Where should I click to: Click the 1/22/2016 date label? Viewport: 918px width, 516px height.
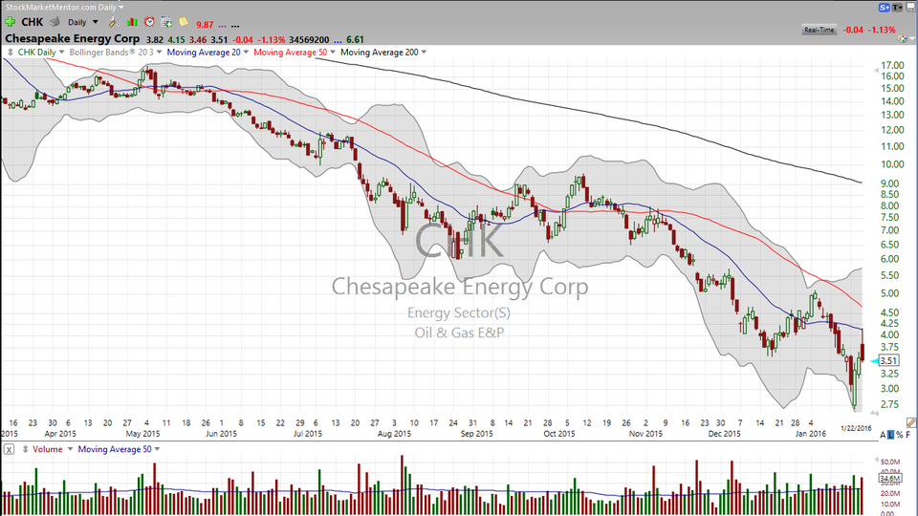[856, 428]
